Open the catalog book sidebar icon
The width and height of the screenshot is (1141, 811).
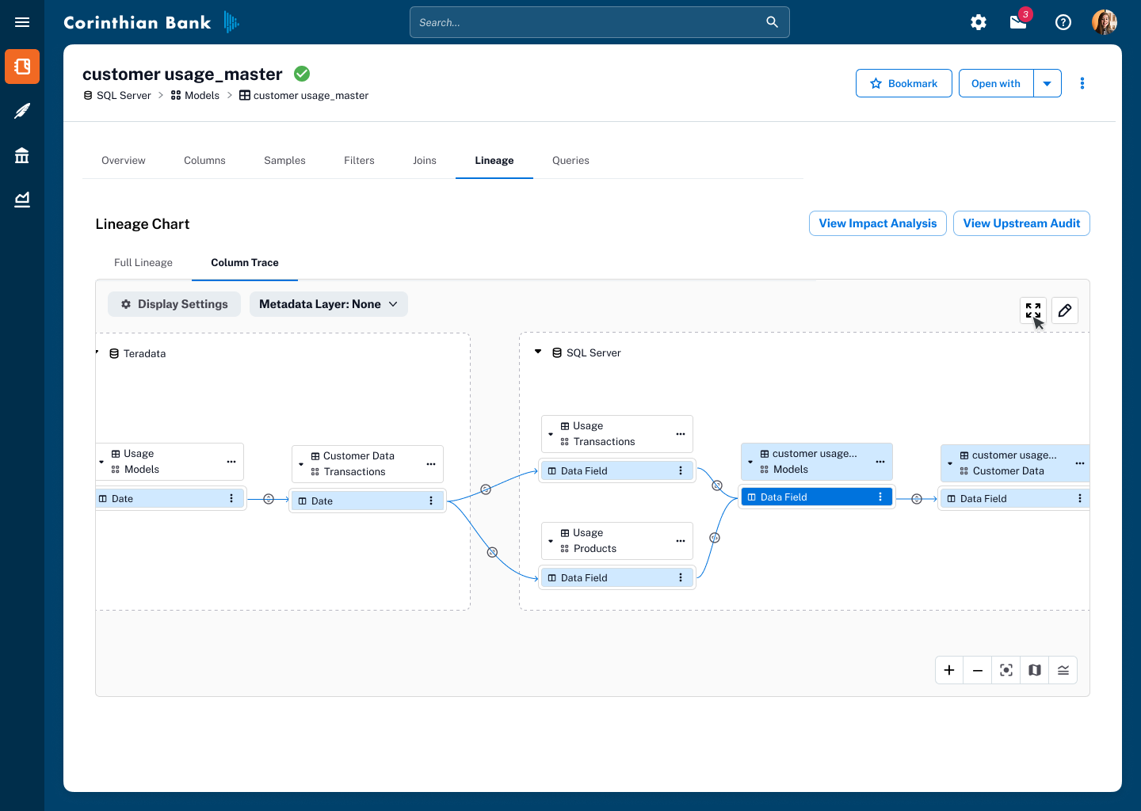(x=22, y=67)
